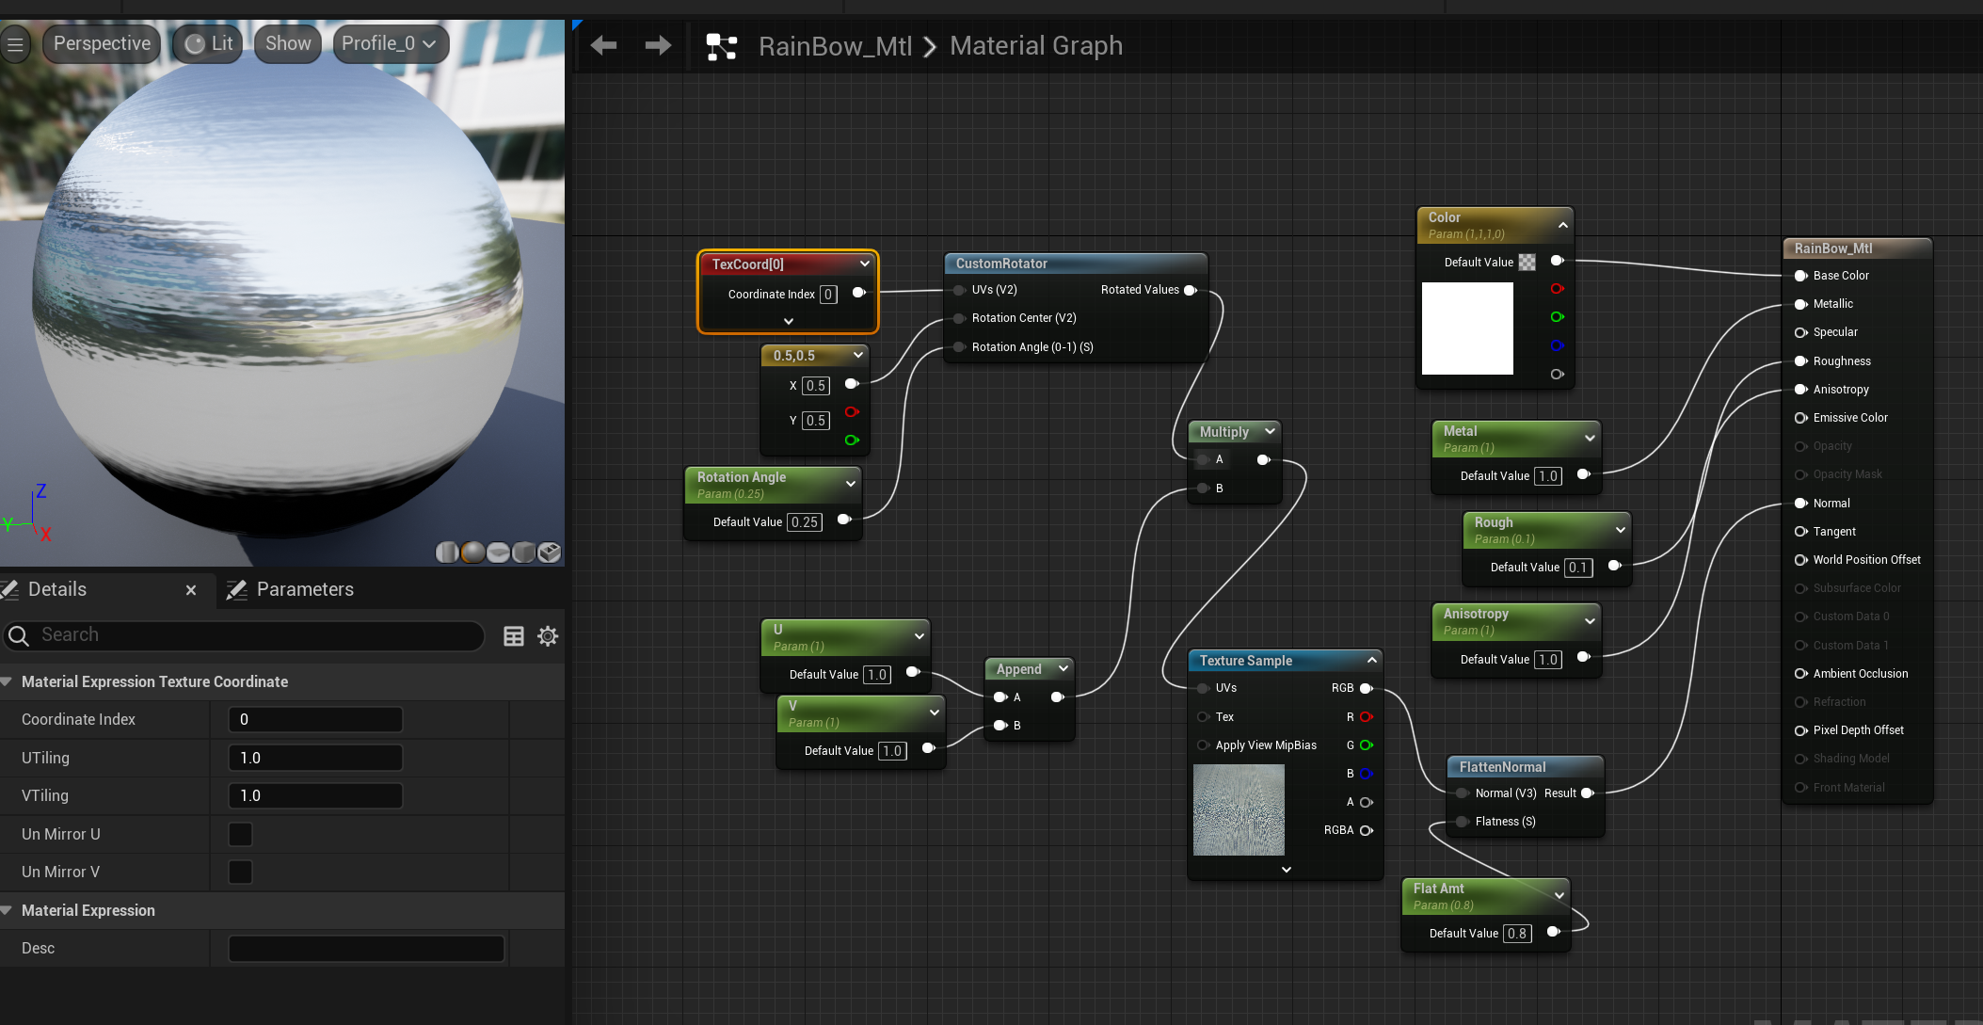Viewport: 1983px width, 1025px height.
Task: Switch preview mesh to cube primitive
Action: (x=524, y=553)
